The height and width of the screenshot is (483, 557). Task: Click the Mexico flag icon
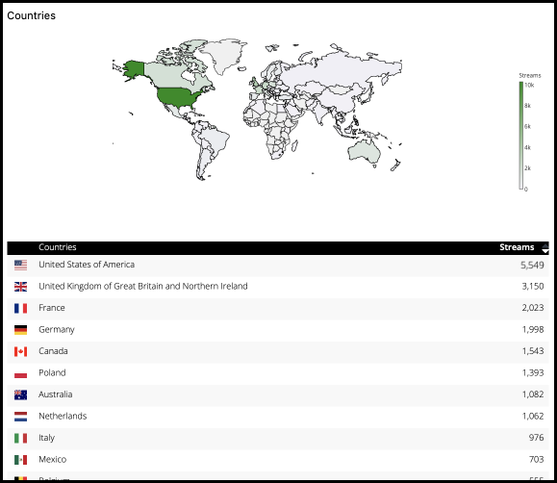tap(20, 460)
